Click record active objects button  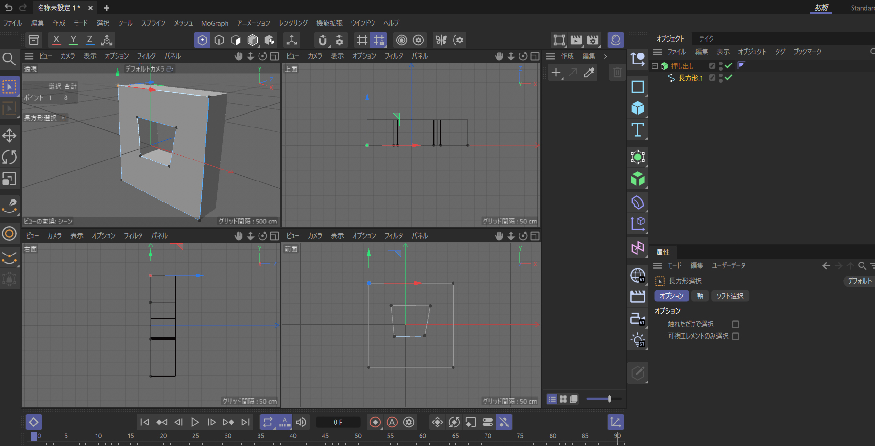pyautogui.click(x=375, y=422)
